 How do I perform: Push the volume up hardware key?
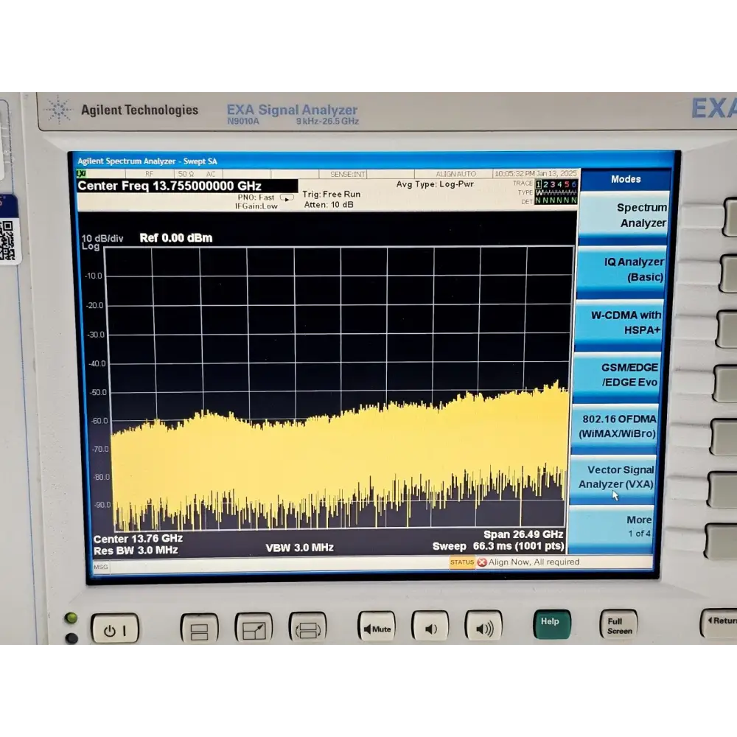coord(483,626)
